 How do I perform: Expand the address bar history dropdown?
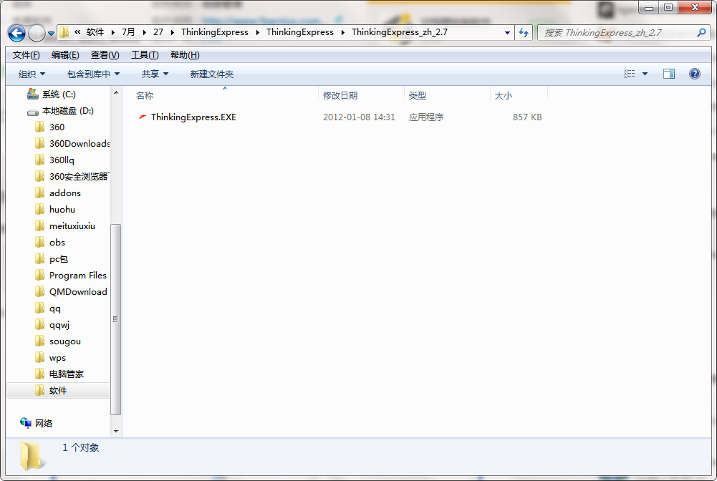507,32
